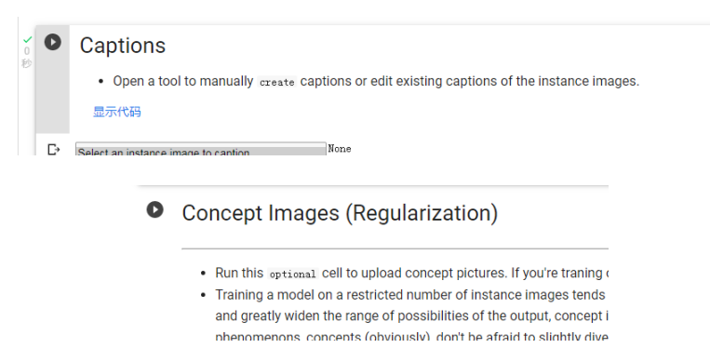Click the 'None' output text
Viewport: 710px width, 348px height.
(x=340, y=149)
